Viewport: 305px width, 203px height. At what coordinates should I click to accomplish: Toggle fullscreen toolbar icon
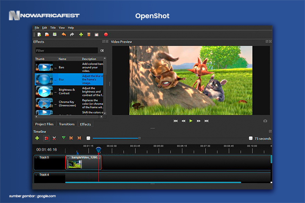97,35
